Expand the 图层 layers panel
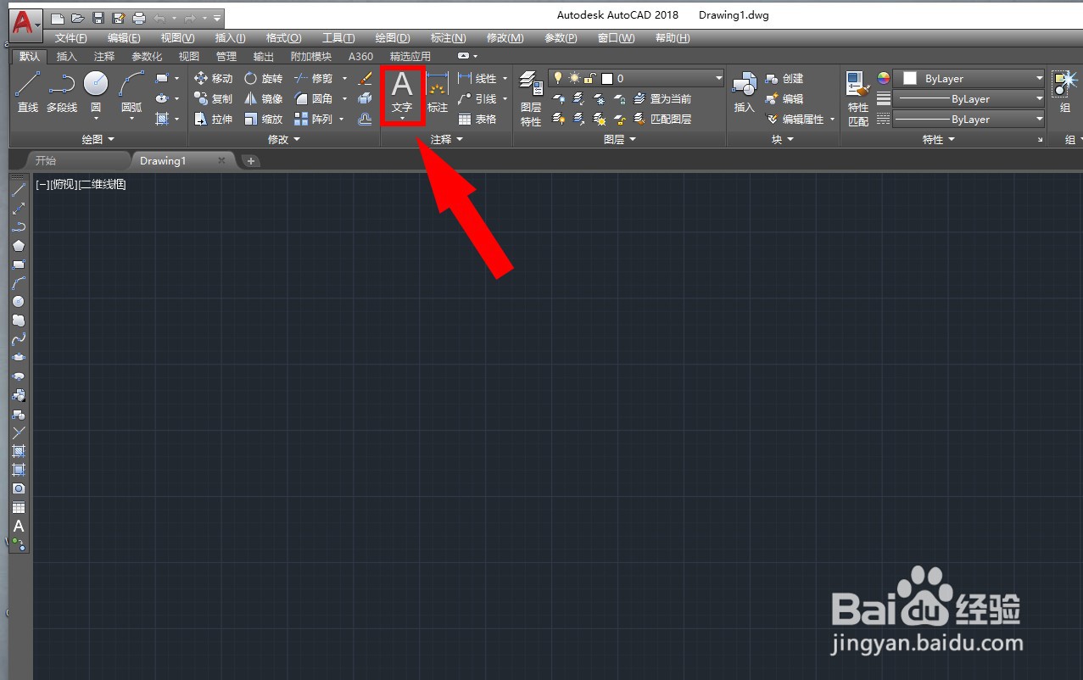The height and width of the screenshot is (680, 1083). pos(620,139)
